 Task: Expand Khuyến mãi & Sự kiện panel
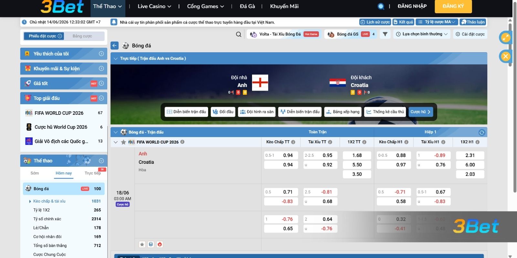tap(101, 69)
